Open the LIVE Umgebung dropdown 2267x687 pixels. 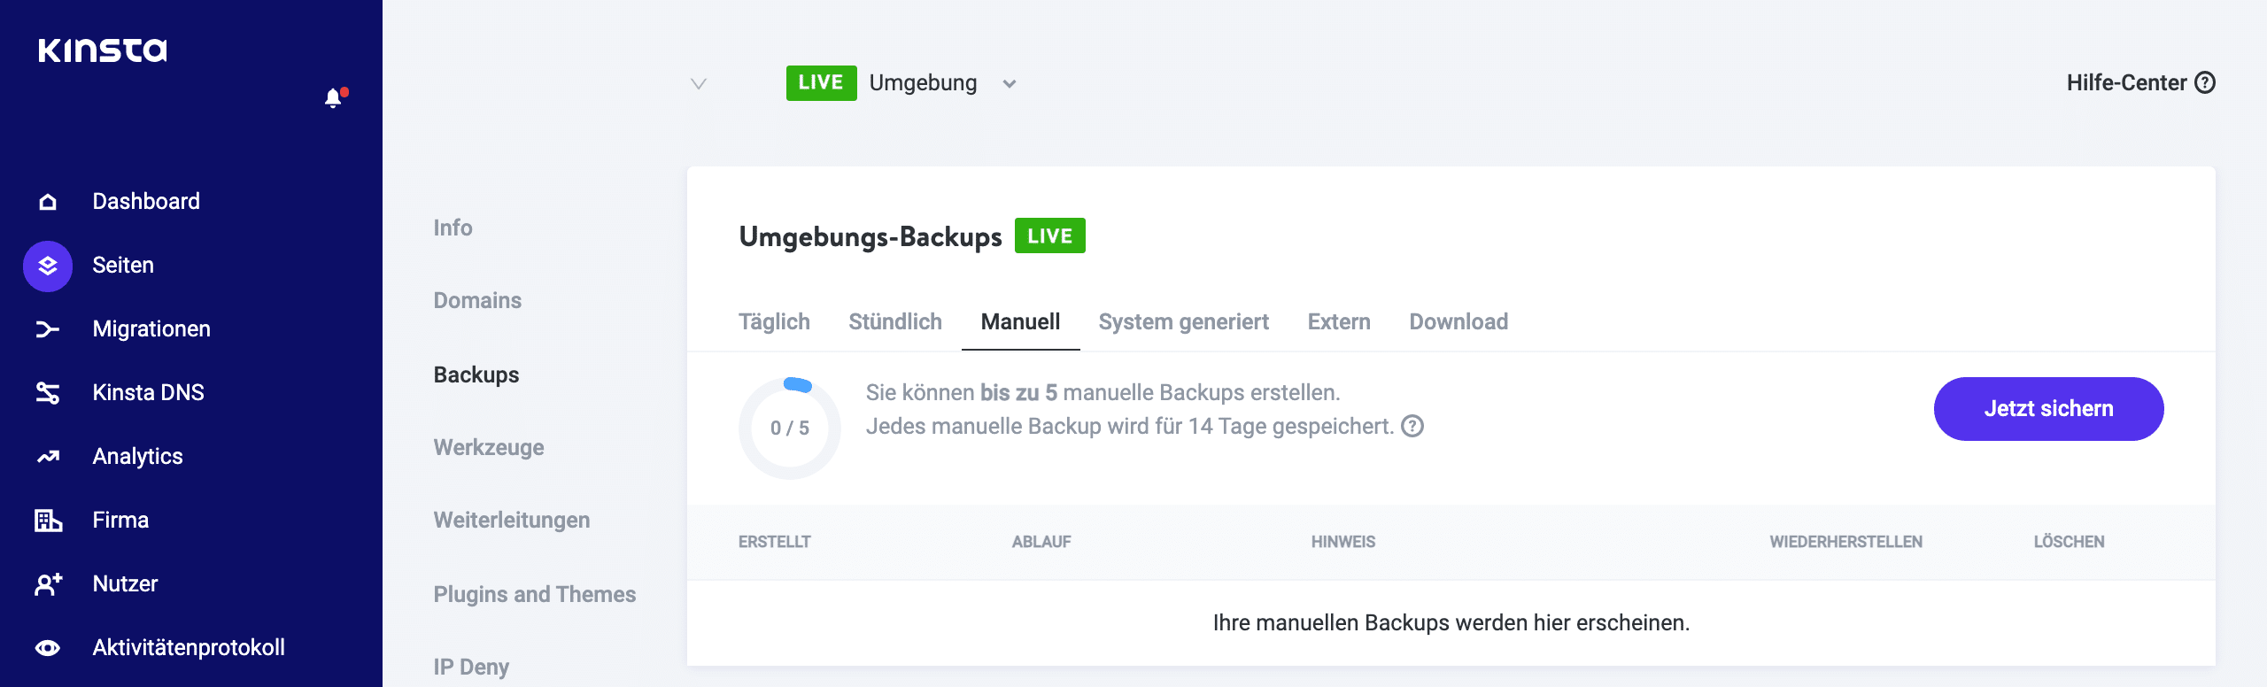coord(1009,84)
